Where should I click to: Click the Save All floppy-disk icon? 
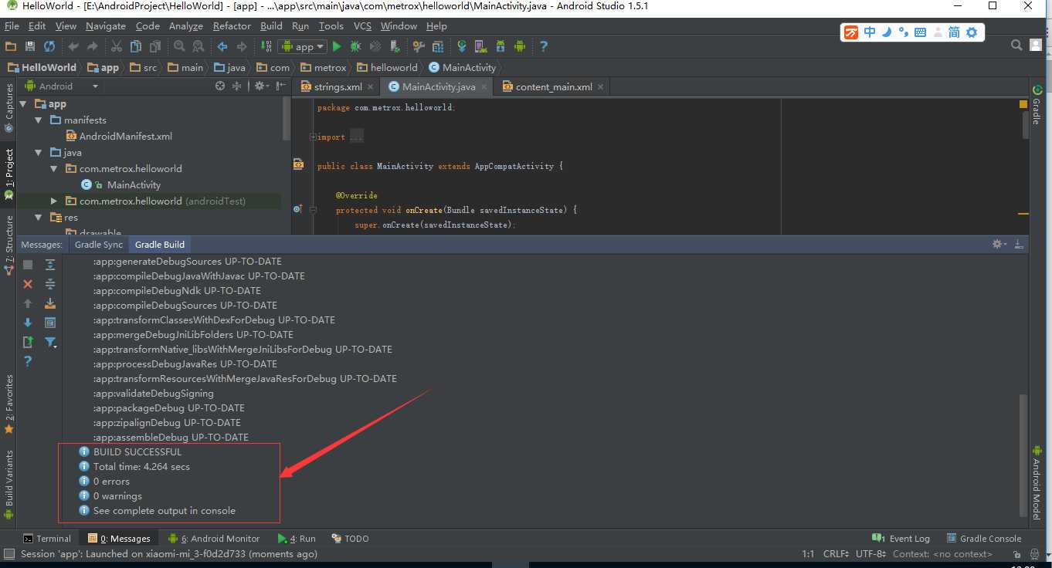click(x=30, y=46)
